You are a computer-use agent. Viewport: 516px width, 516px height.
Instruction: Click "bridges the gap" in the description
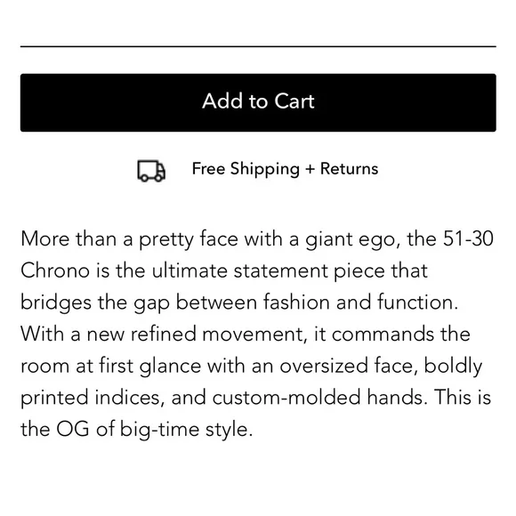95,302
